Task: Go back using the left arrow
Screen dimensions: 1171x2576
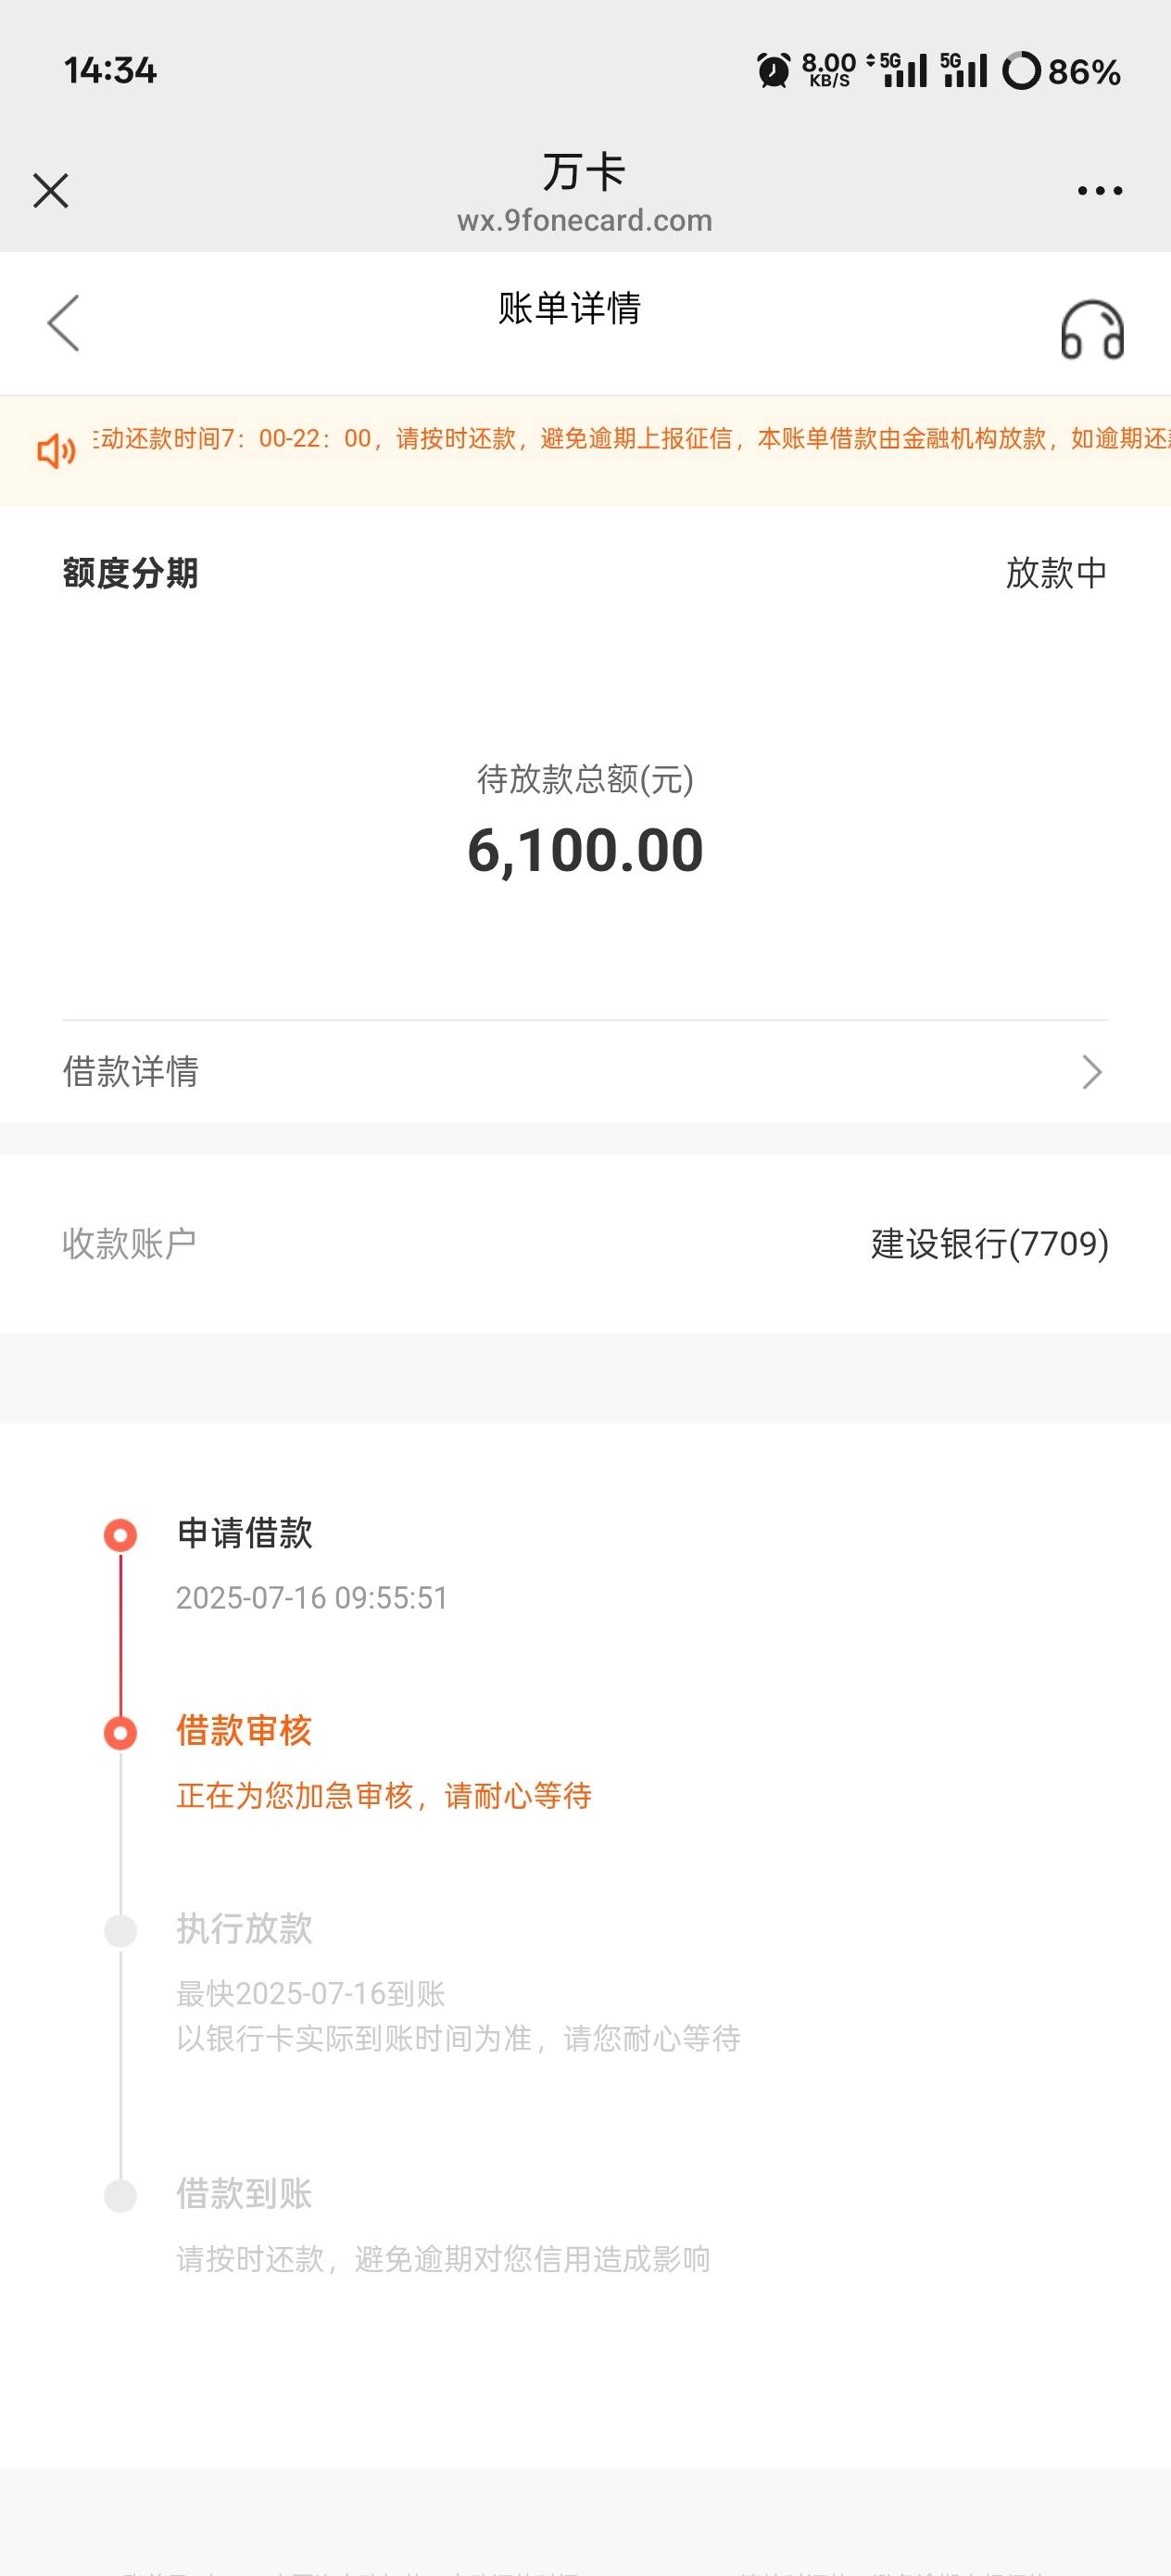Action: 63,323
